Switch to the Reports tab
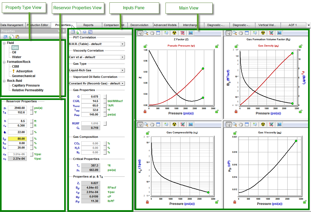 [88, 25]
